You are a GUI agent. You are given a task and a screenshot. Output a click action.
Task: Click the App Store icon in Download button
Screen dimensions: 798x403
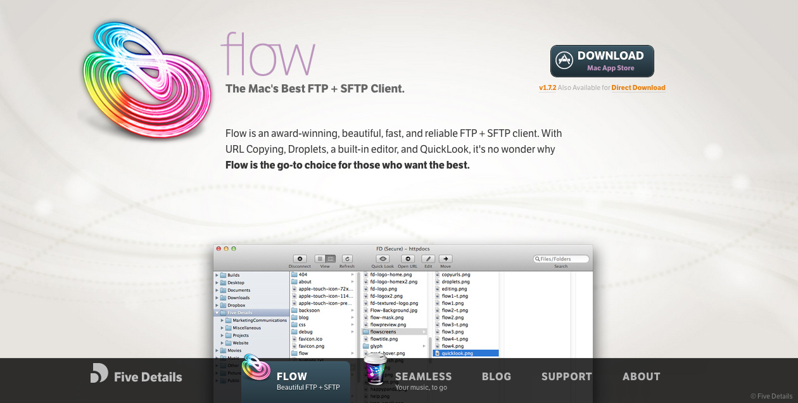click(564, 61)
